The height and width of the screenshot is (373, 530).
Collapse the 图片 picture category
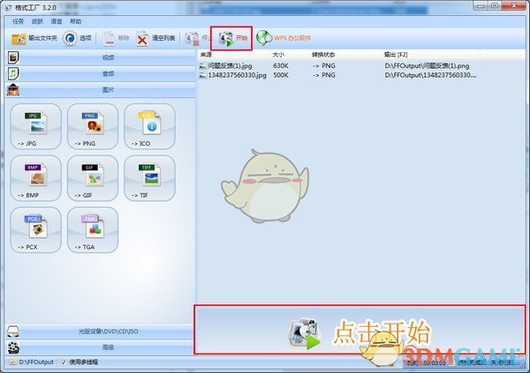[101, 90]
